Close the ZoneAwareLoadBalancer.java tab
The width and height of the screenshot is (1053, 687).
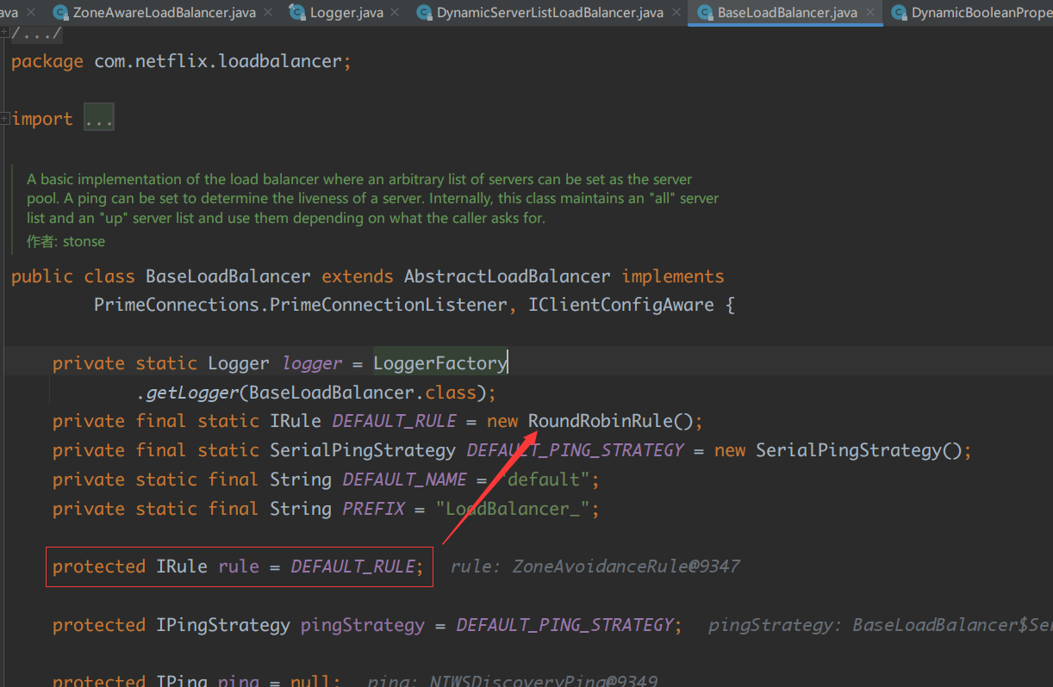(x=268, y=13)
